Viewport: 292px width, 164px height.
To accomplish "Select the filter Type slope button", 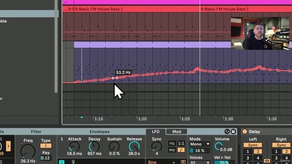I will [x=46, y=146].
